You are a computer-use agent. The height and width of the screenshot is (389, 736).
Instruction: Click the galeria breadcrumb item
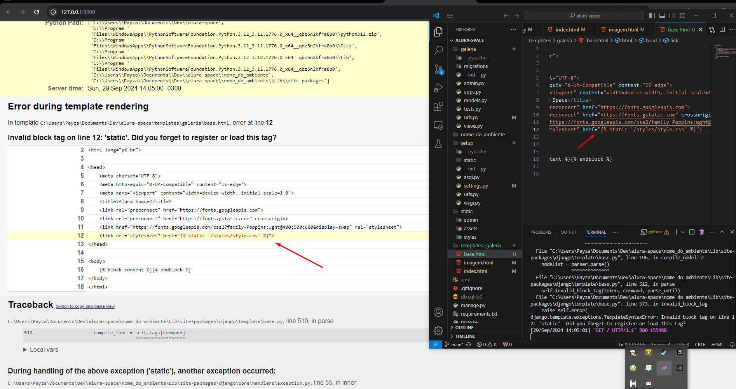tap(564, 40)
